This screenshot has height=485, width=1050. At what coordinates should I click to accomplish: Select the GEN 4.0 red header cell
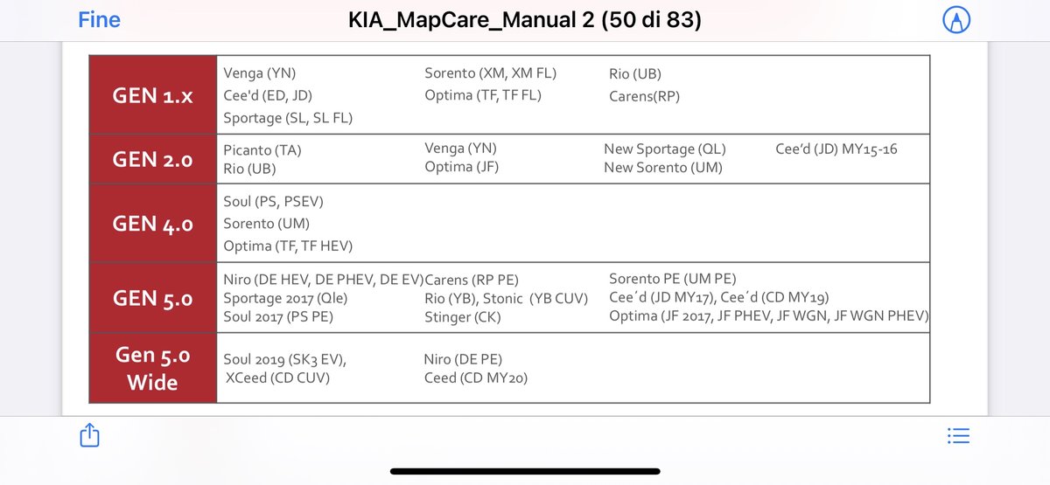(x=153, y=223)
